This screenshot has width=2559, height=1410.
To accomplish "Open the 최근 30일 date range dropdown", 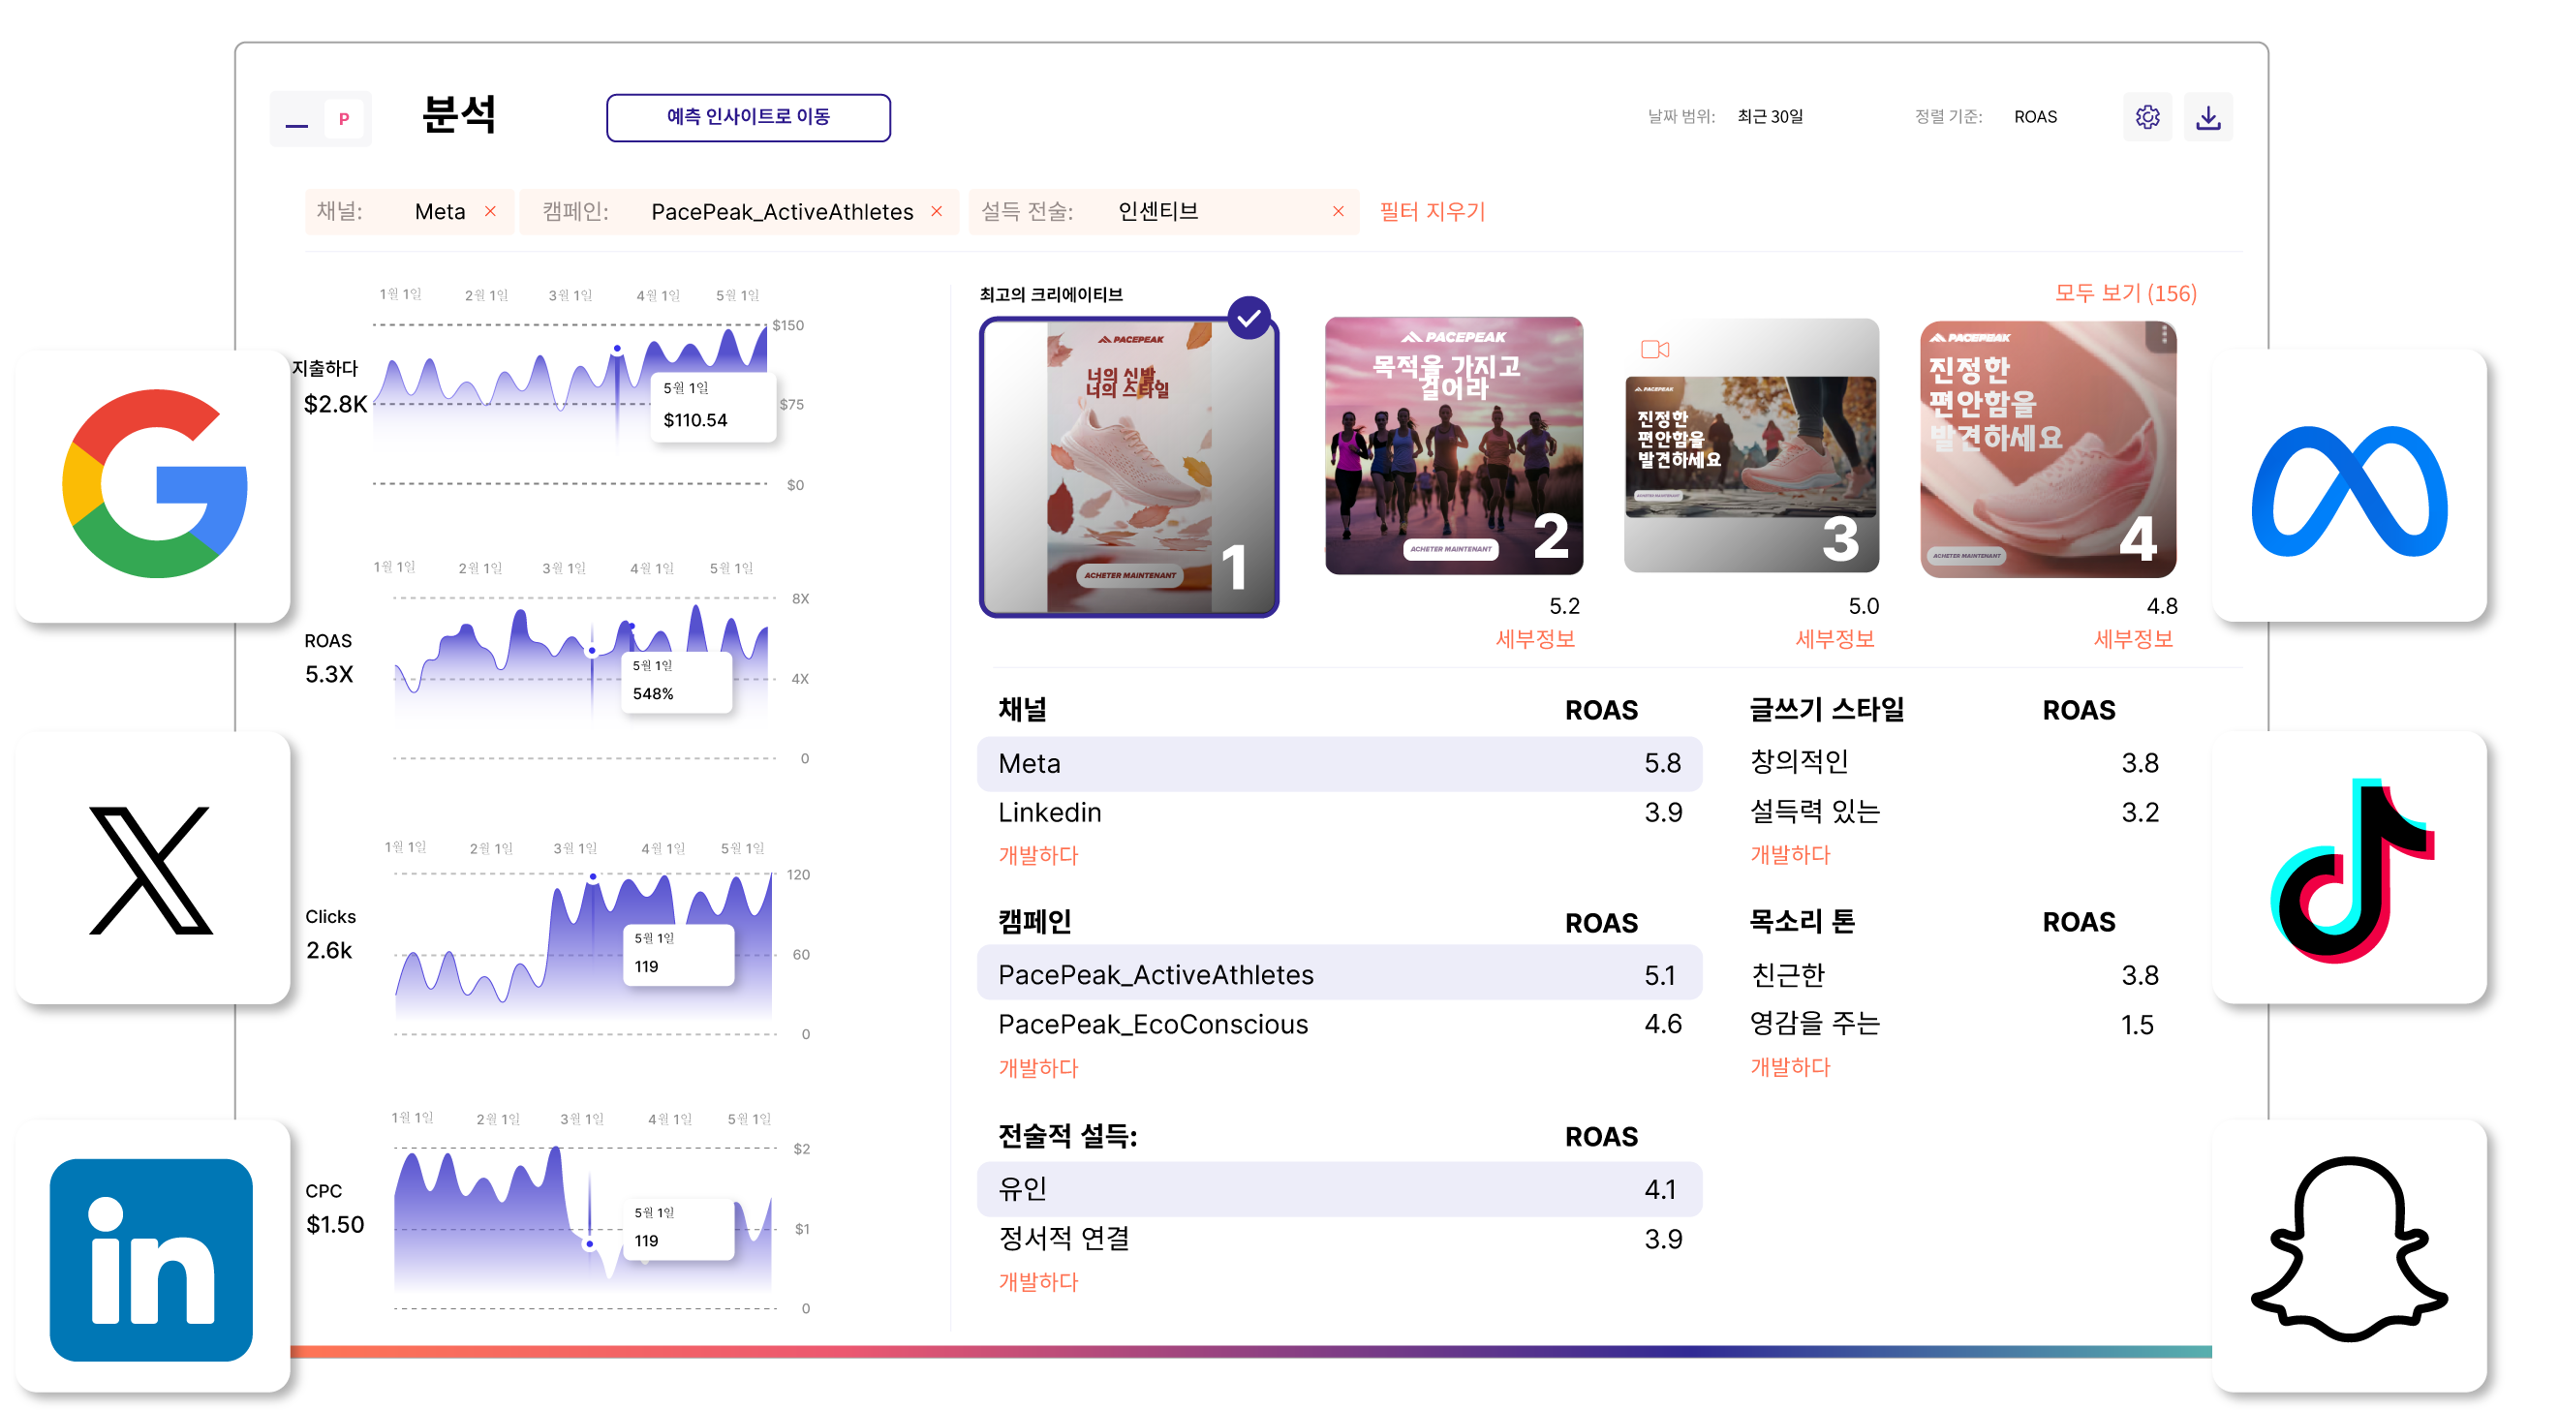I will [1770, 117].
